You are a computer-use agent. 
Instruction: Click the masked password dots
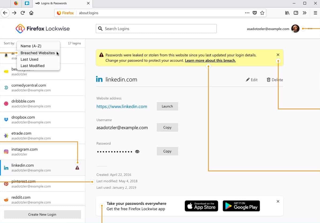[x=115, y=152]
